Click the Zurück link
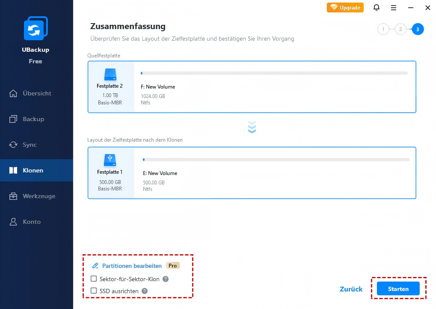 click(351, 289)
